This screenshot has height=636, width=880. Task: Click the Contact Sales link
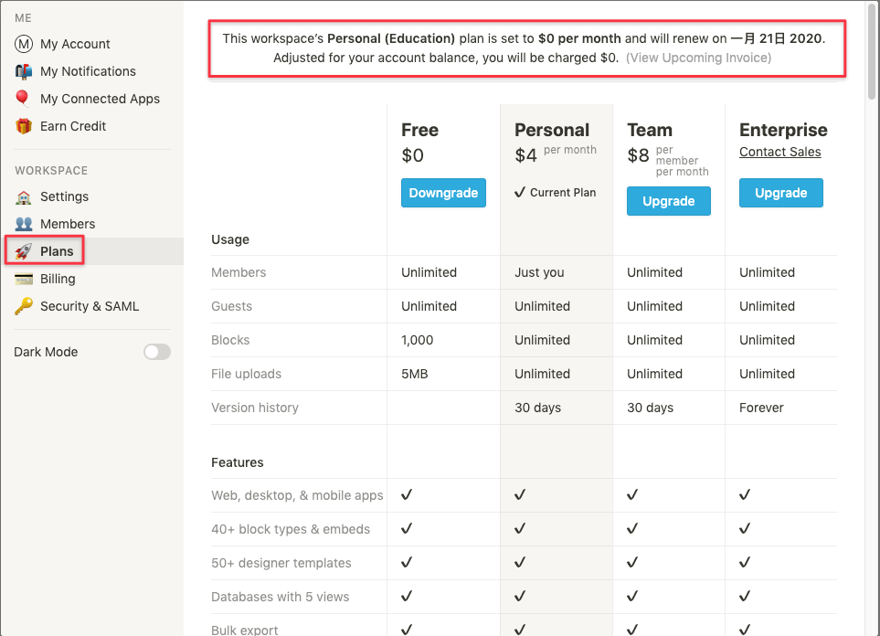coord(779,152)
